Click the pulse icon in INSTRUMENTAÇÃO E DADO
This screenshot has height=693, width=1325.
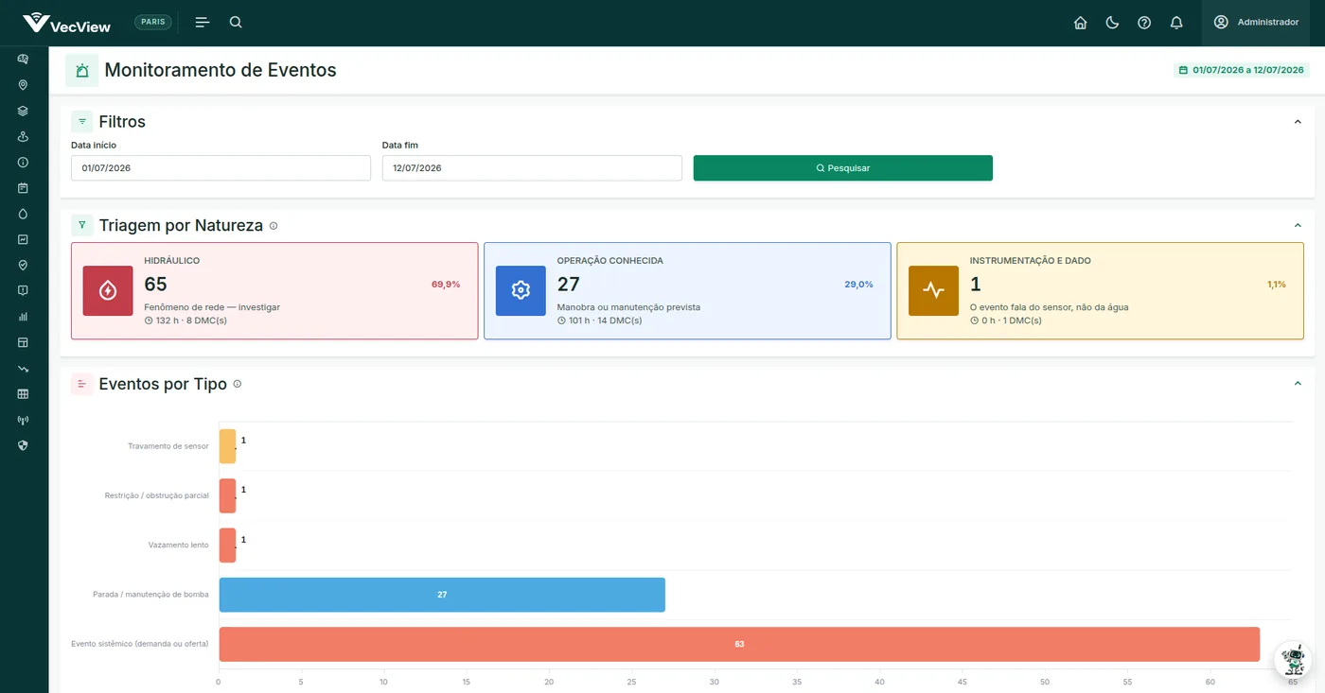pyautogui.click(x=933, y=290)
